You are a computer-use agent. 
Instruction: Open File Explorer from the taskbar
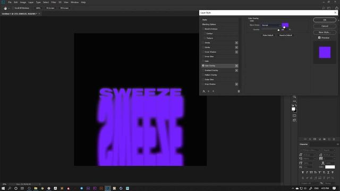tap(36, 188)
